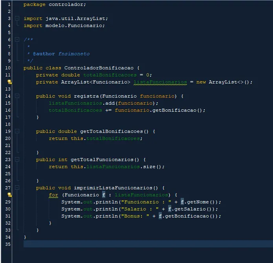Click the fnsimoneto author name in the comment
Image resolution: width=273 pixels, height=263 pixels.
tap(74, 54)
